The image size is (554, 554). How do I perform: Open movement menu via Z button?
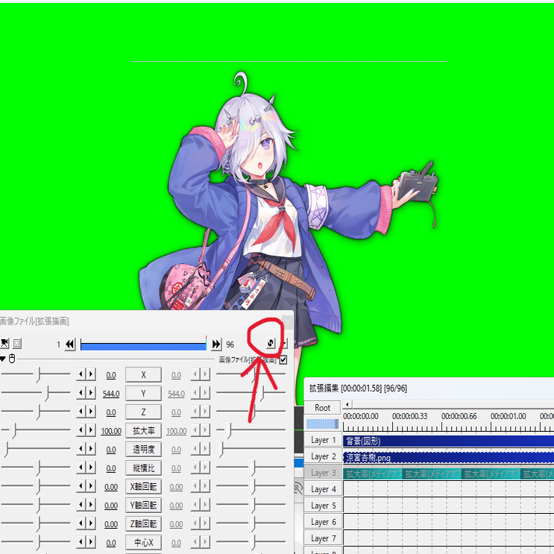click(x=143, y=412)
